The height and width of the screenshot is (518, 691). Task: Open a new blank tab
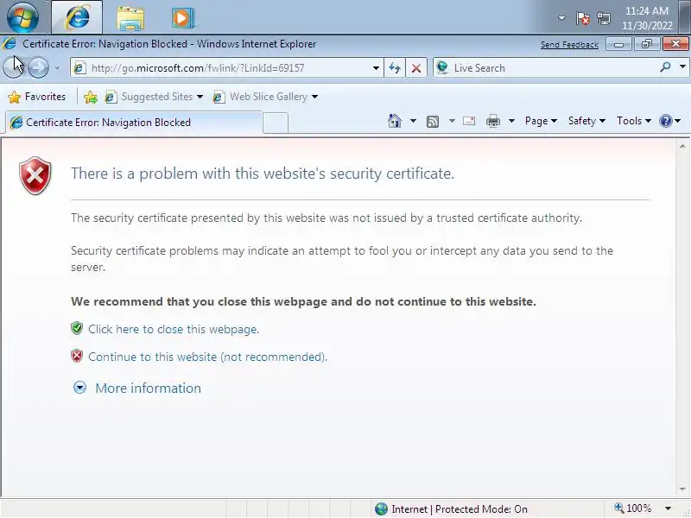(276, 123)
